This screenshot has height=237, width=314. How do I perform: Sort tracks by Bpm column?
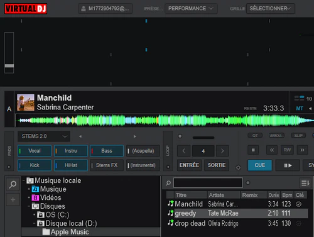click(x=287, y=195)
